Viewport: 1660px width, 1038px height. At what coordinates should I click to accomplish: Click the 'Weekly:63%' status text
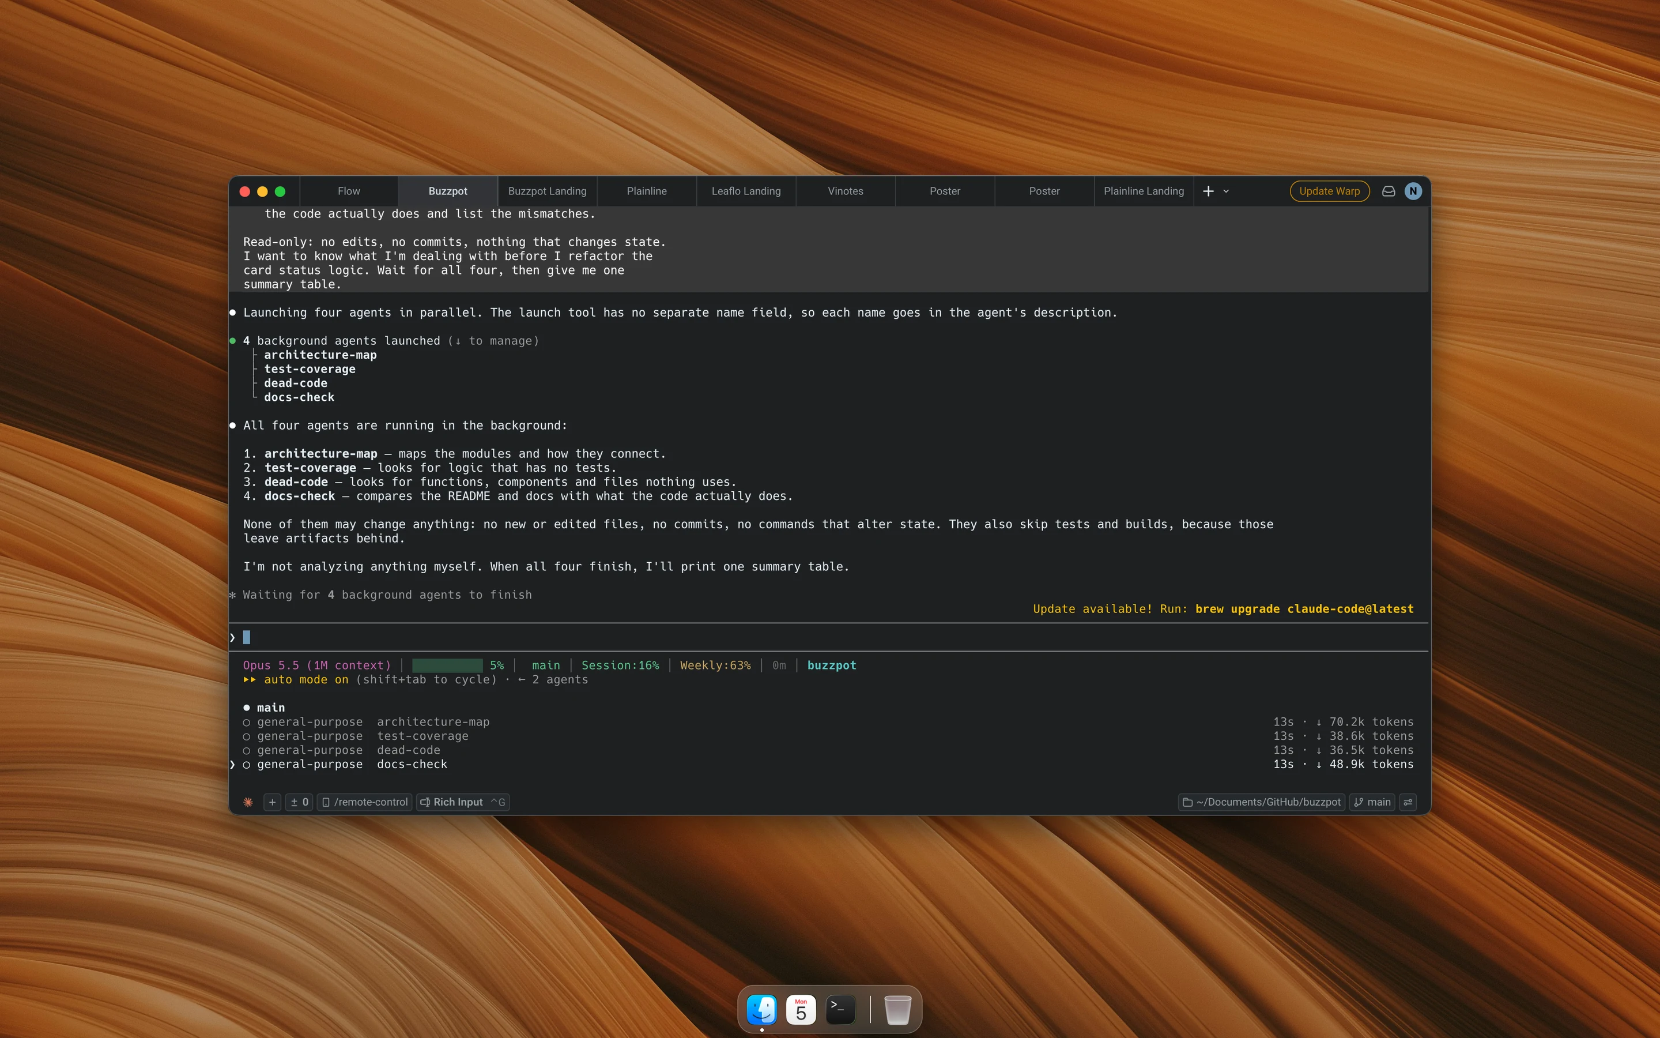point(715,665)
